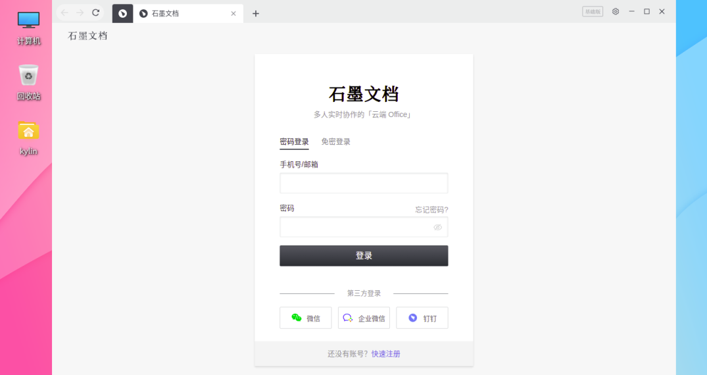
Task: Click the 多人实时协作的「云端 Office」 subtitle
Action: 364,114
